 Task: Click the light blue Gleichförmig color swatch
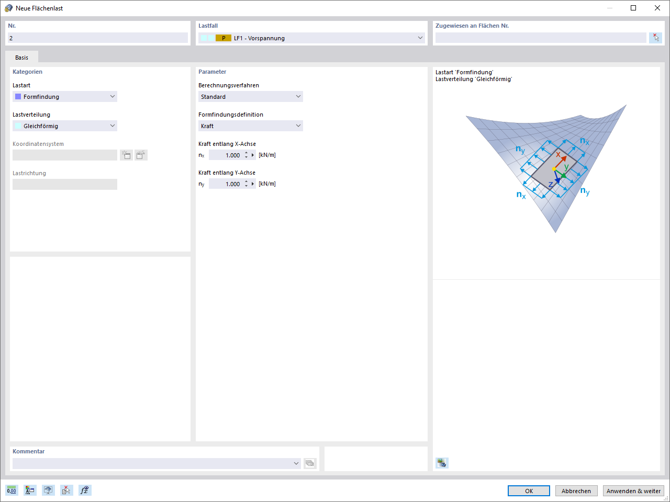click(18, 125)
